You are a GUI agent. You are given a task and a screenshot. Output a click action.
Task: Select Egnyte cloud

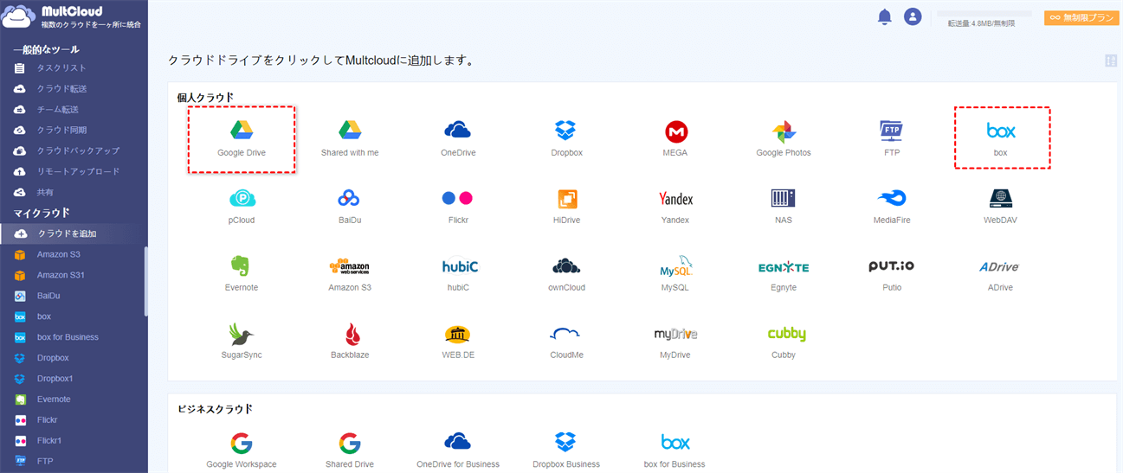784,274
